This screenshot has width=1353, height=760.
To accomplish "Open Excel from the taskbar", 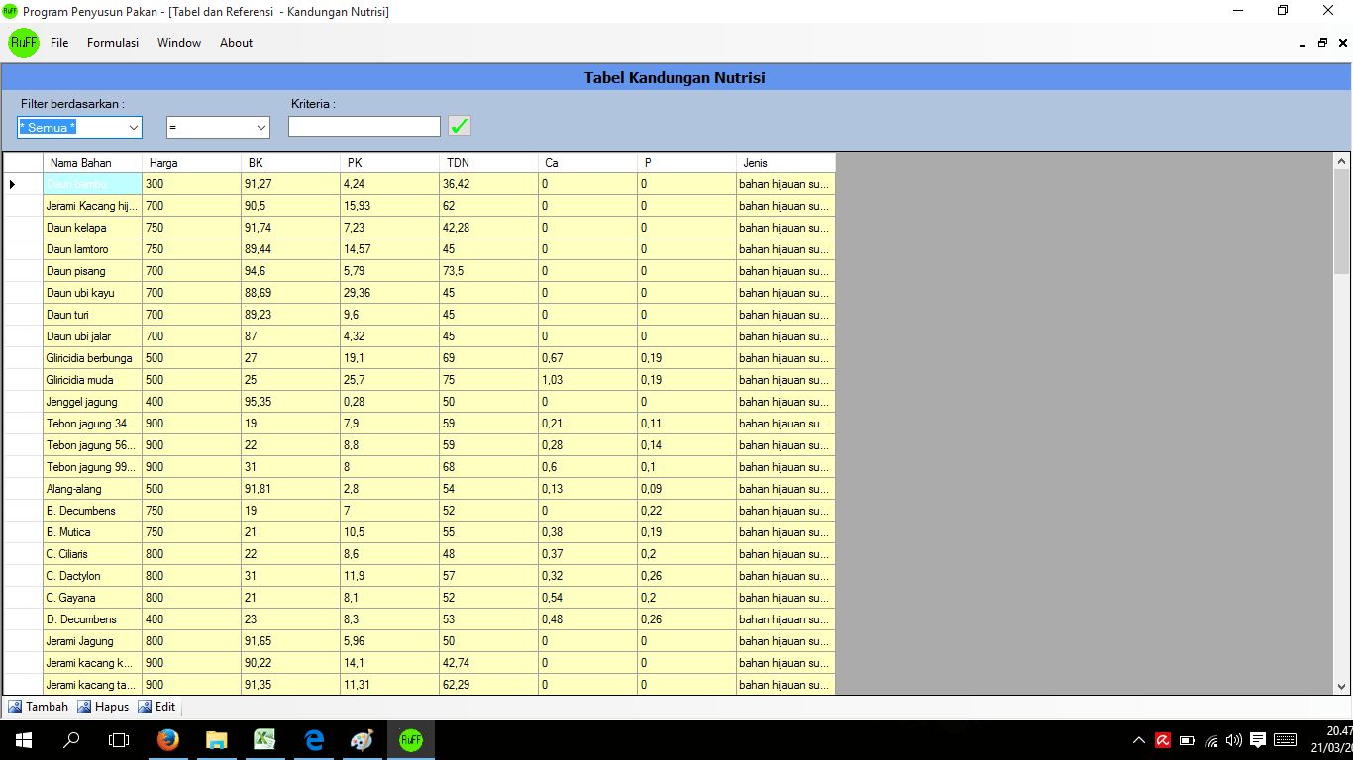I will 264,739.
